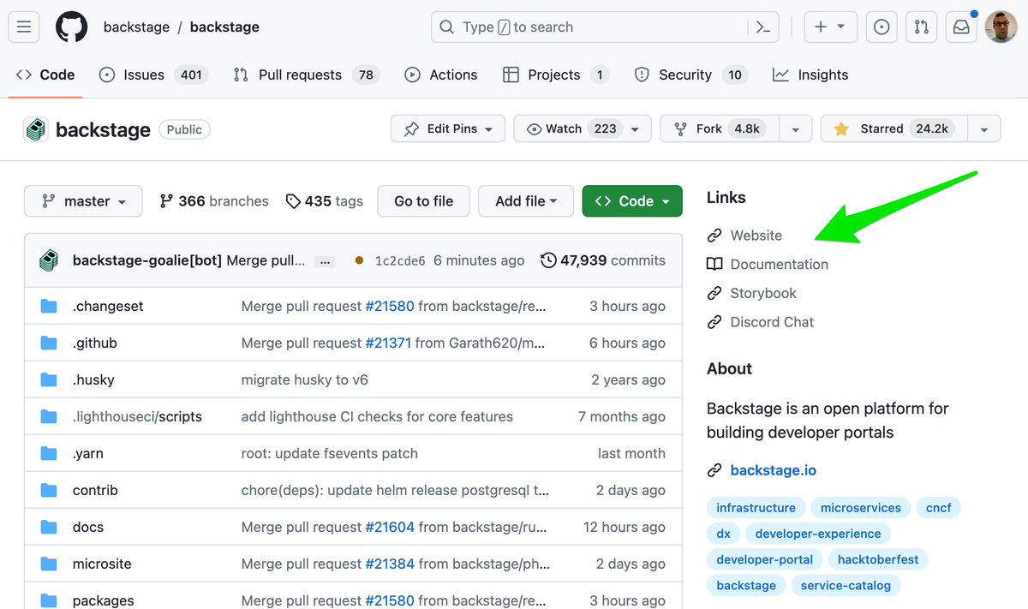View the 366 branches link

pyautogui.click(x=214, y=201)
